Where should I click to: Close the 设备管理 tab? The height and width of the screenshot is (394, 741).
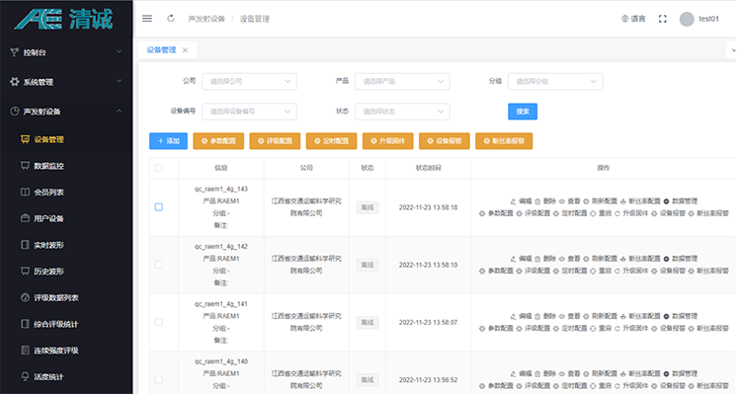pyautogui.click(x=186, y=50)
